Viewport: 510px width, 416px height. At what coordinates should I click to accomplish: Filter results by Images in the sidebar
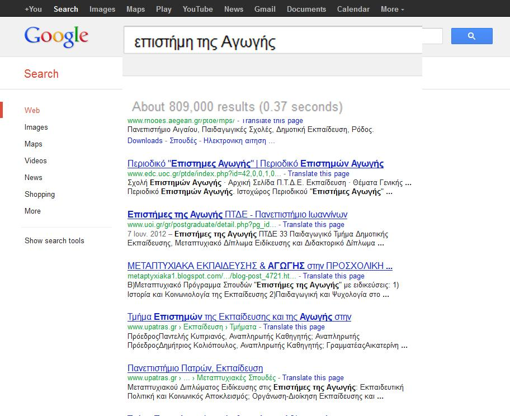[36, 127]
